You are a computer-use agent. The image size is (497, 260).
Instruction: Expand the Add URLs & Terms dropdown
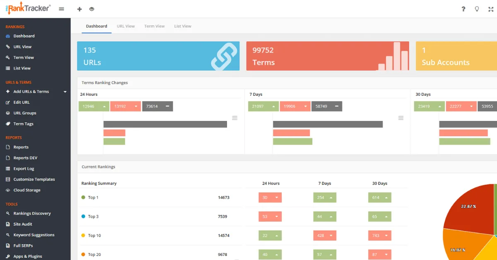click(x=65, y=91)
